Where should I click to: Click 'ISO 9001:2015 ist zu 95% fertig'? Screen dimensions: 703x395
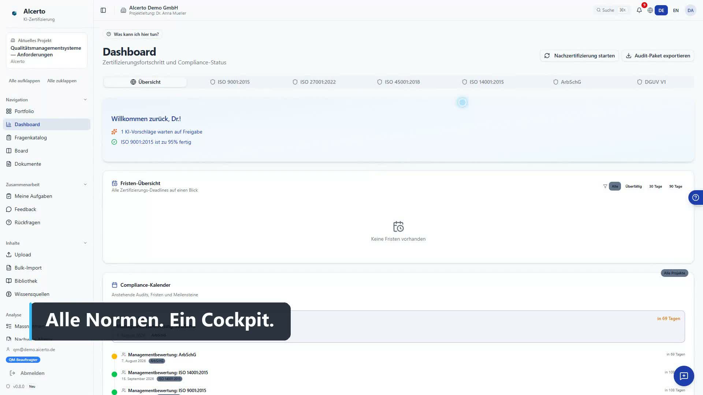(156, 142)
